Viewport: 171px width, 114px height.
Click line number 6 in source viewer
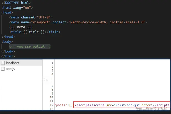pyautogui.click(x=53, y=82)
